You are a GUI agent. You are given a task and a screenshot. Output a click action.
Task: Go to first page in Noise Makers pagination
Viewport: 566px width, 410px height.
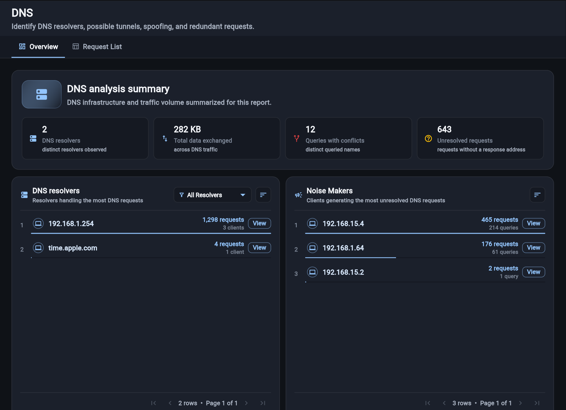tap(428, 403)
